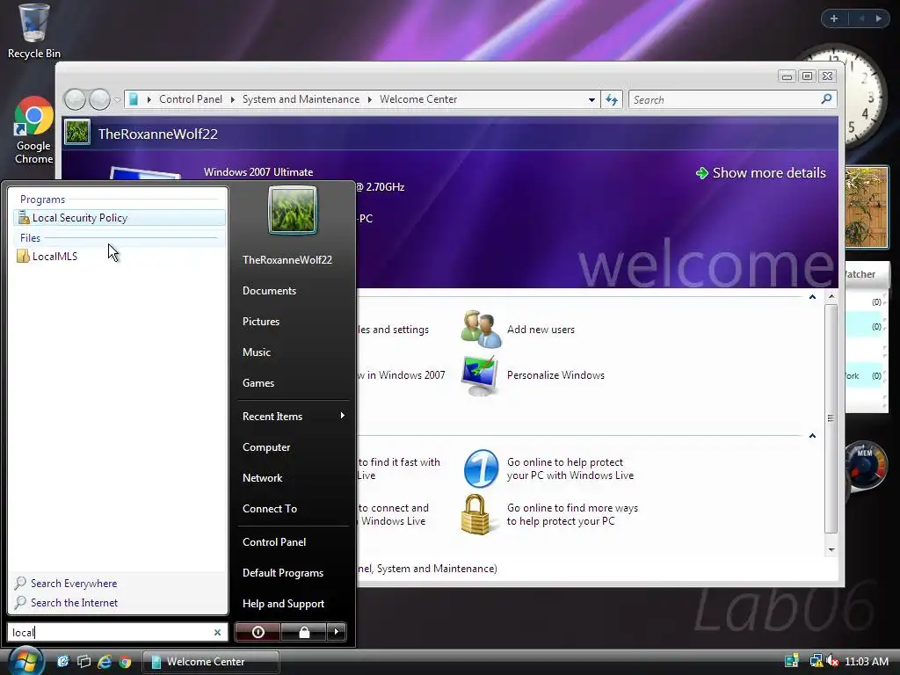Image resolution: width=900 pixels, height=675 pixels.
Task: Click the Windows Sidebar tray icon
Action: tap(792, 661)
